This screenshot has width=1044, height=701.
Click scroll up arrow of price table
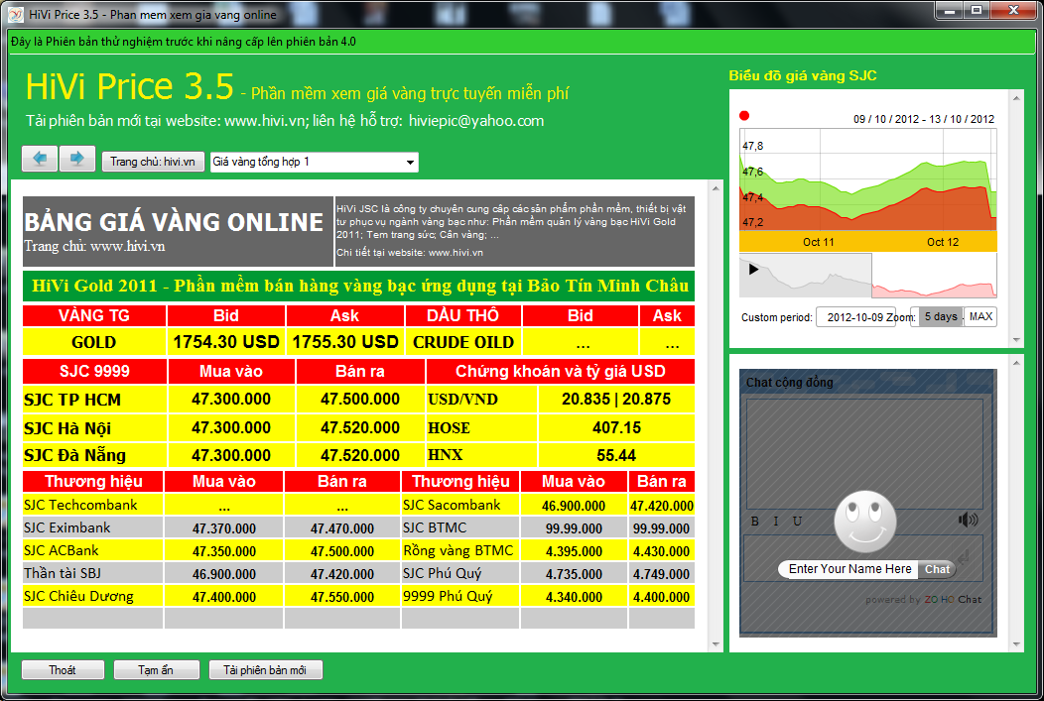tap(716, 188)
